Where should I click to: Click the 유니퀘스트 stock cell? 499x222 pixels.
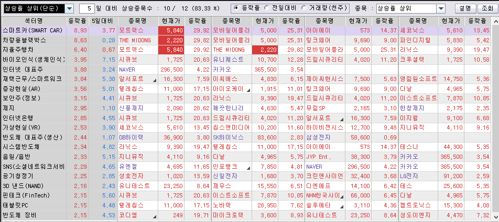(x=232, y=60)
